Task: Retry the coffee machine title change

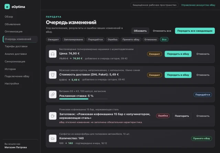Action: [182, 116]
